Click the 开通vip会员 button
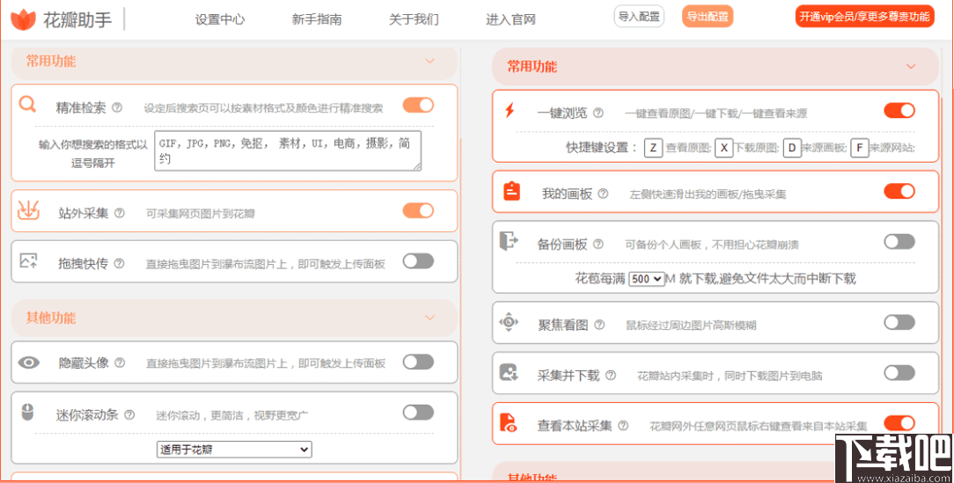Image resolution: width=954 pixels, height=483 pixels. pos(864,17)
